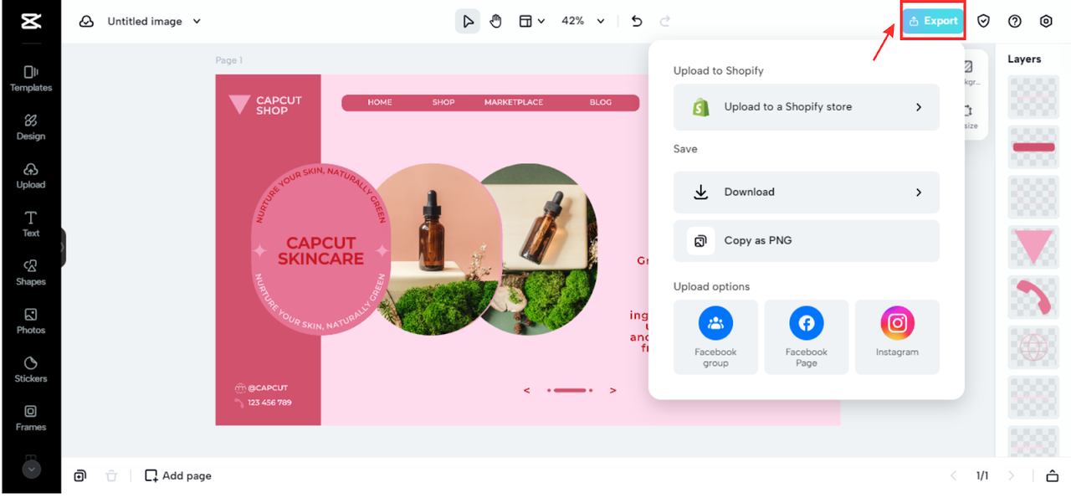Image resolution: width=1071 pixels, height=498 pixels.
Task: Expand the Shopify store chevron
Action: tap(919, 107)
